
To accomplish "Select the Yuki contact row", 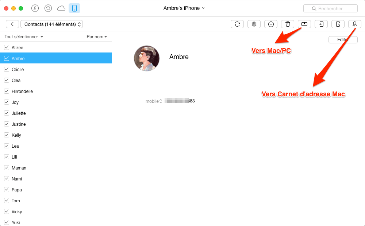I will pyautogui.click(x=56, y=222).
